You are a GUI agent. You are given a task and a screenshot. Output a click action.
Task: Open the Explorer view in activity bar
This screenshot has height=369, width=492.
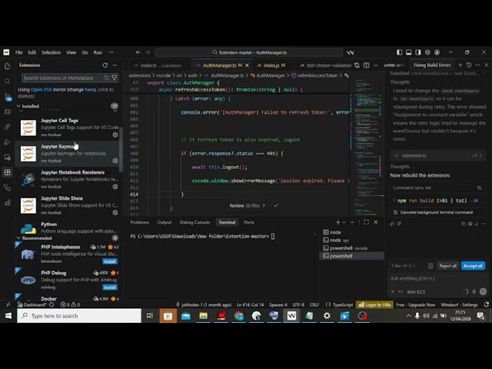click(7, 66)
